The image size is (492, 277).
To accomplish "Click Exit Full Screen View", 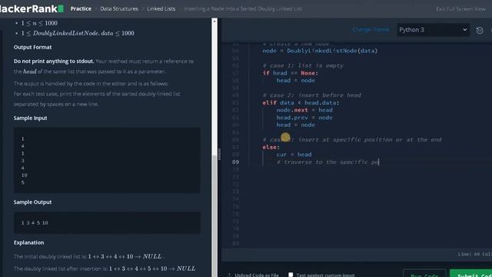I will (460, 8).
